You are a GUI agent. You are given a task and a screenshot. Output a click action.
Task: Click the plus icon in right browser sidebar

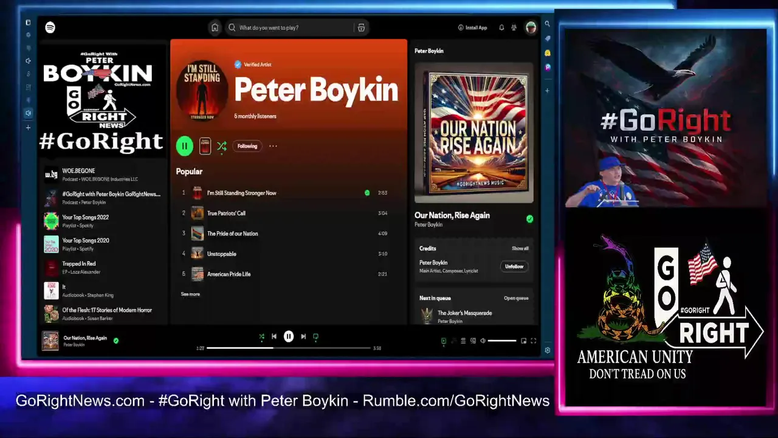[547, 91]
